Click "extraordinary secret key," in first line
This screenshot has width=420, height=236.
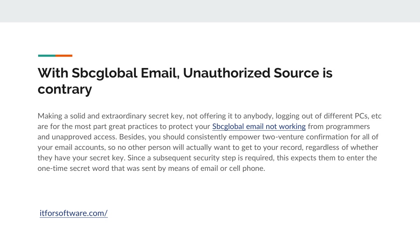point(143,116)
